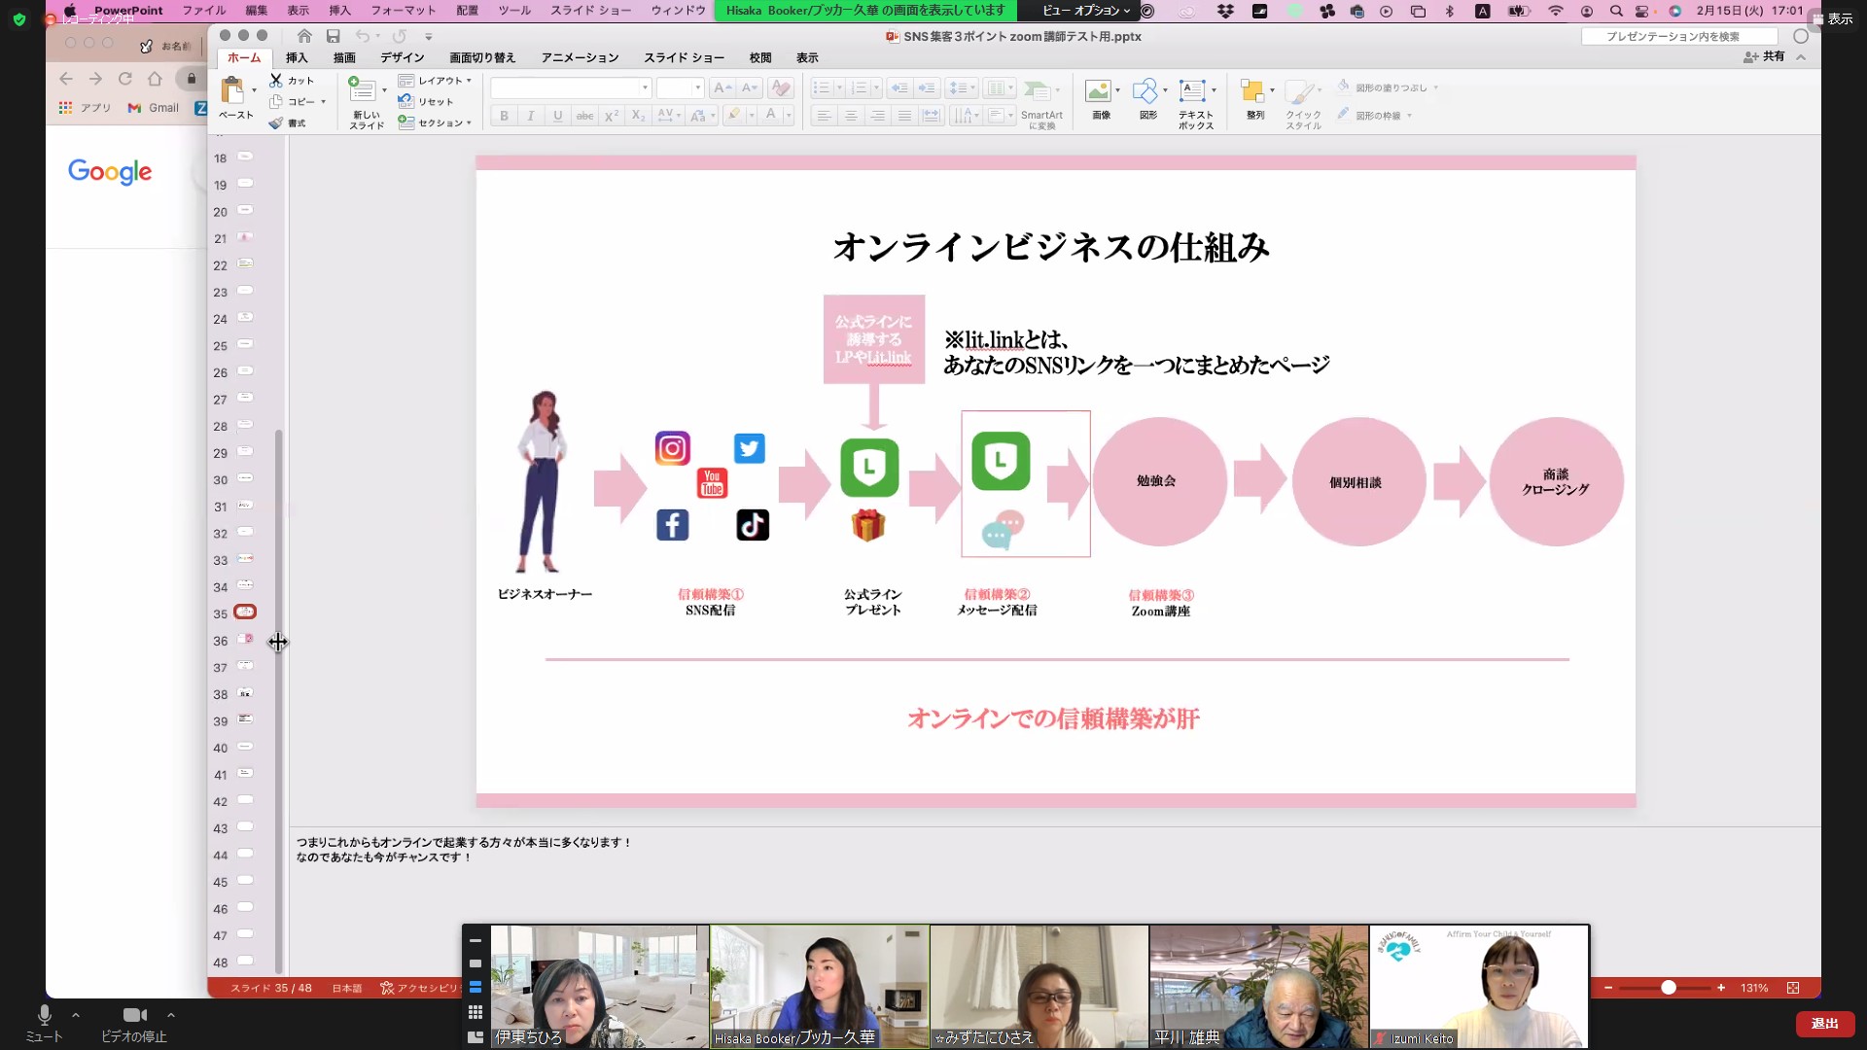
Task: Click the fit slide to window icon
Action: 1793,988
